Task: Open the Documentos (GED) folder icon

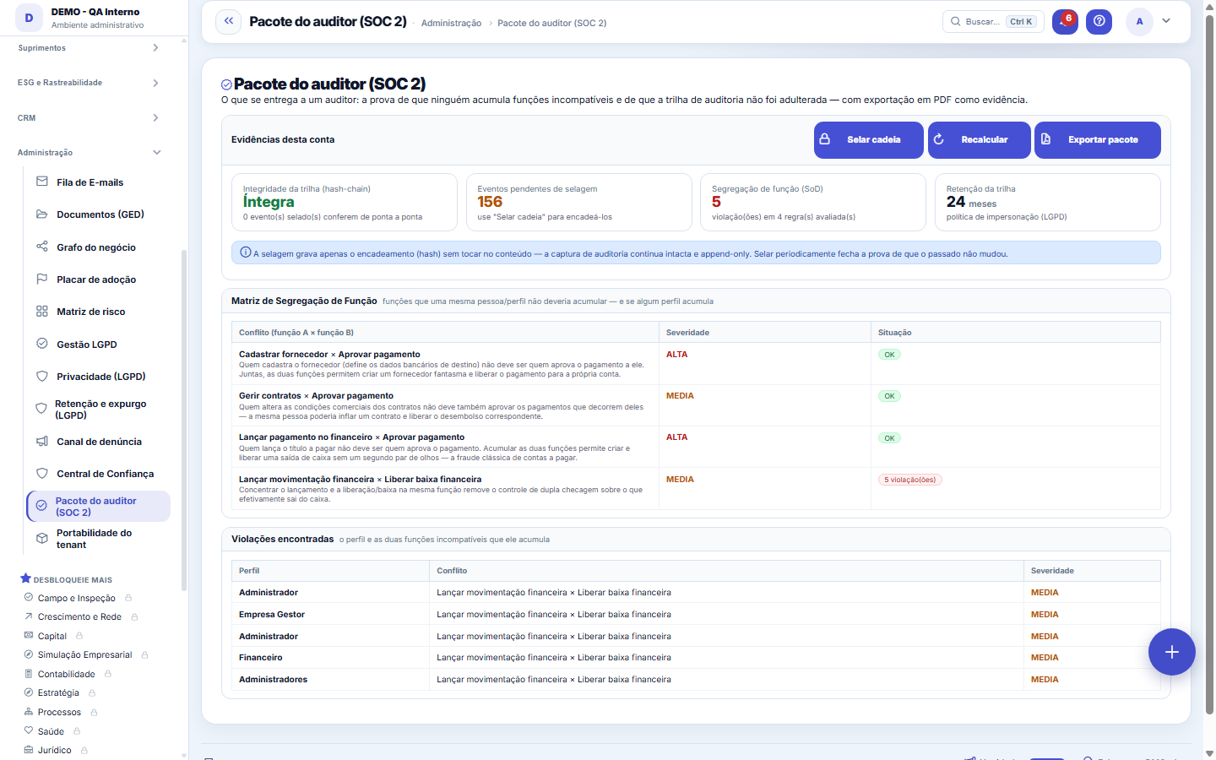Action: (x=41, y=214)
